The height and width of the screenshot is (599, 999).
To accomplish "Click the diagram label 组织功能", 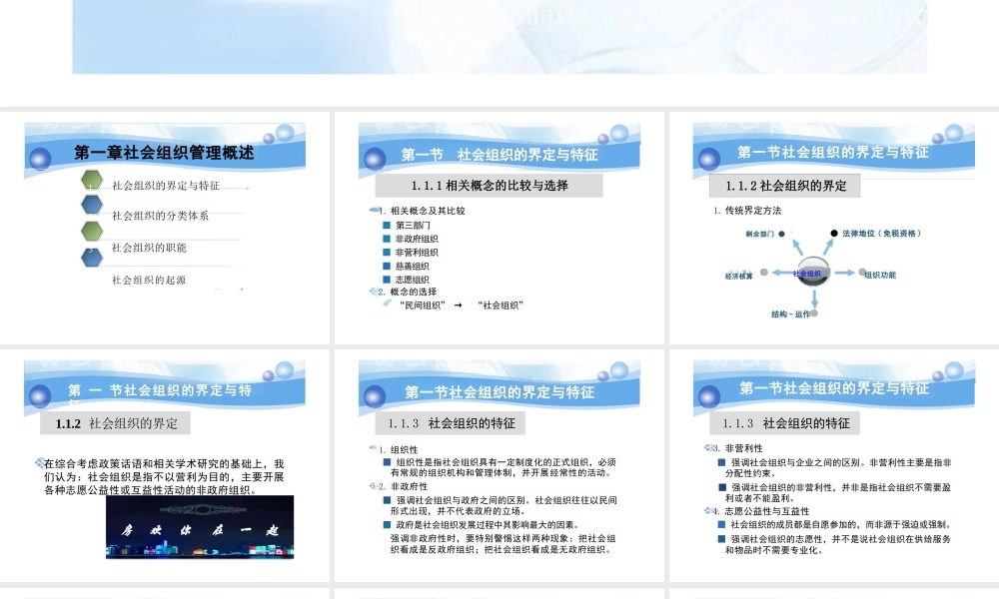I will [880, 275].
